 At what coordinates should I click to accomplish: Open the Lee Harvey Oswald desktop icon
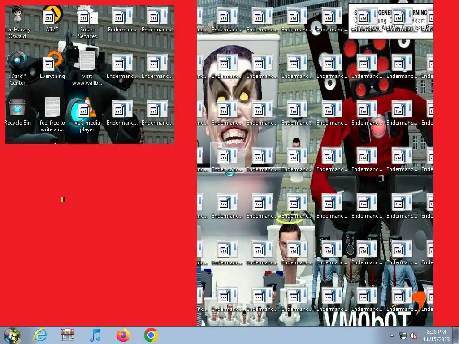(x=17, y=23)
